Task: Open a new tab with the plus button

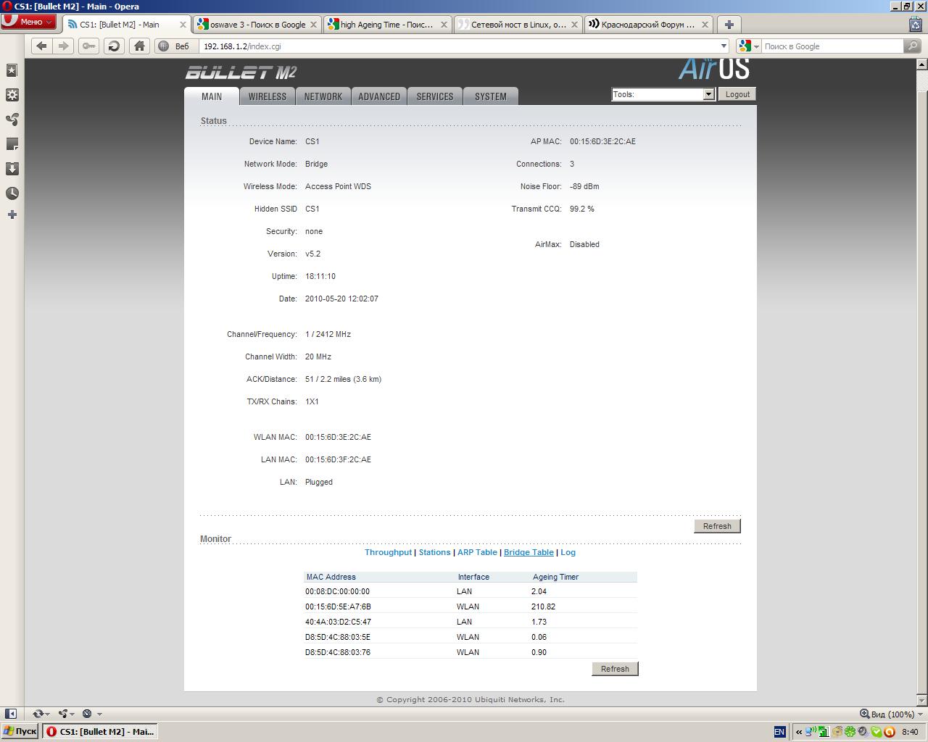Action: [729, 24]
